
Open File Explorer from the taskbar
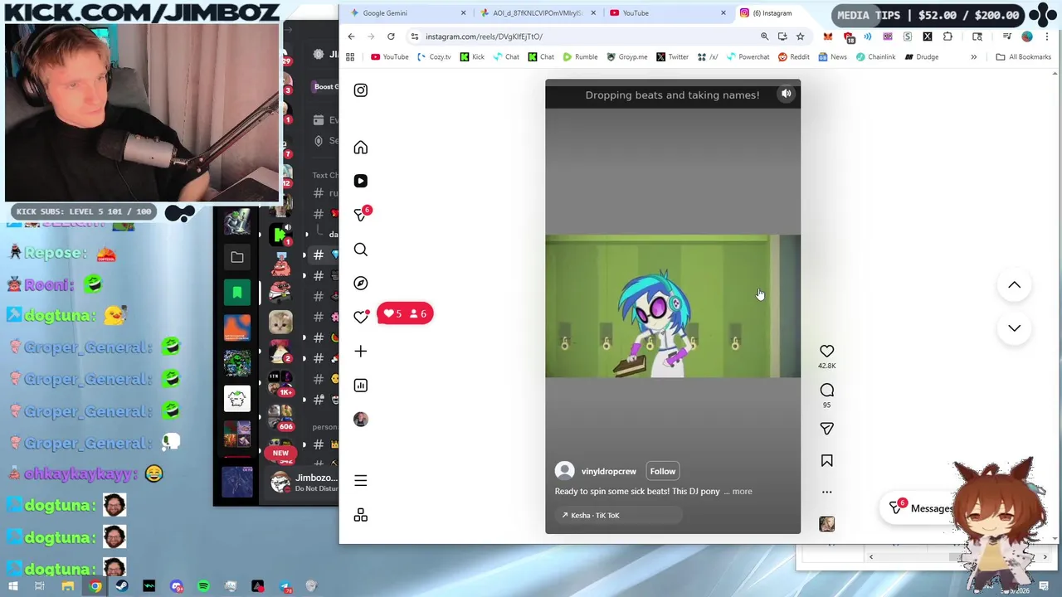[x=67, y=587]
